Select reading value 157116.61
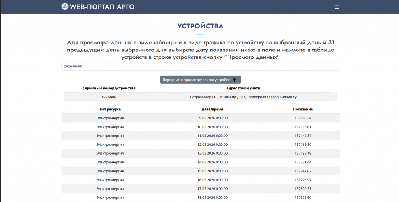The width and height of the screenshot is (399, 202). (303, 127)
